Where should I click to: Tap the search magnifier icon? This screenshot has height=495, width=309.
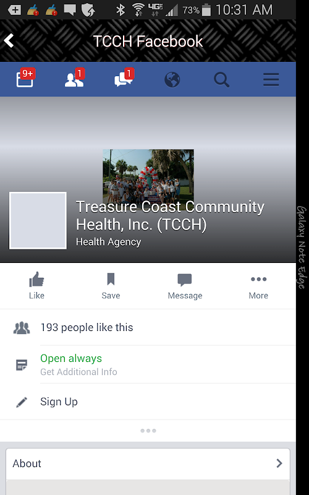(x=222, y=79)
